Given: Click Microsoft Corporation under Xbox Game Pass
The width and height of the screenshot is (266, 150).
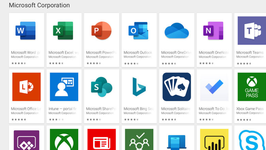Looking at the screenshot, I should (x=250, y=113).
